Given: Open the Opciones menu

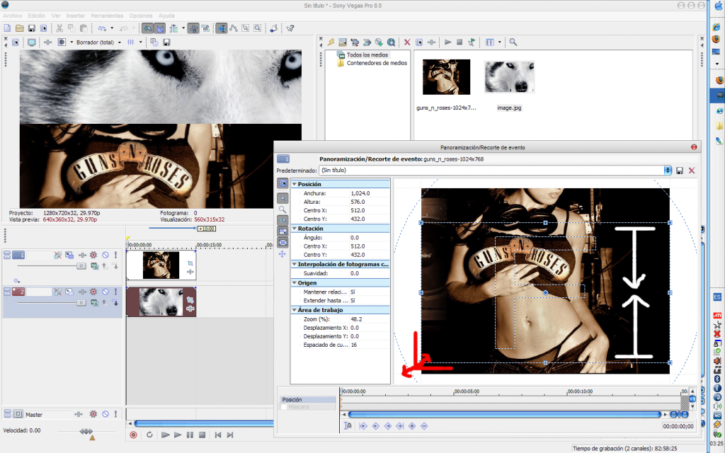Looking at the screenshot, I should pos(141,16).
